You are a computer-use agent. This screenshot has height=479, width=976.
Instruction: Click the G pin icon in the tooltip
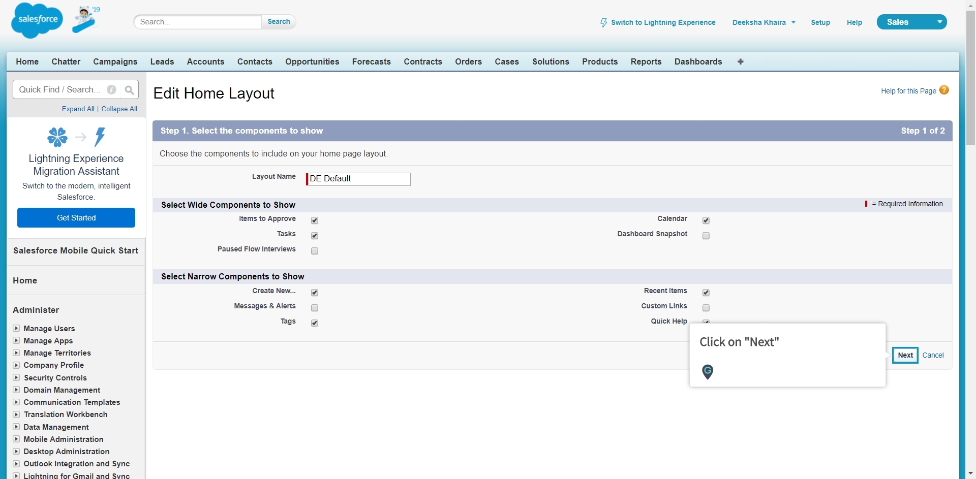tap(708, 372)
